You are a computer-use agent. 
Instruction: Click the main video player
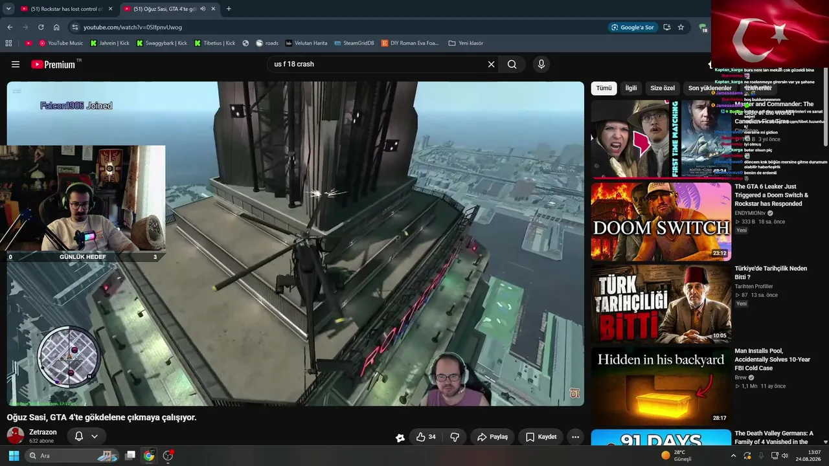pyautogui.click(x=295, y=243)
